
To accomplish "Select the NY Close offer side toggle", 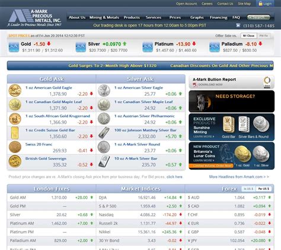I will pyautogui.click(x=248, y=36).
